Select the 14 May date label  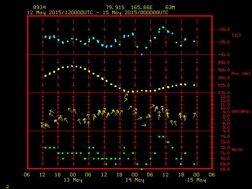point(134,180)
